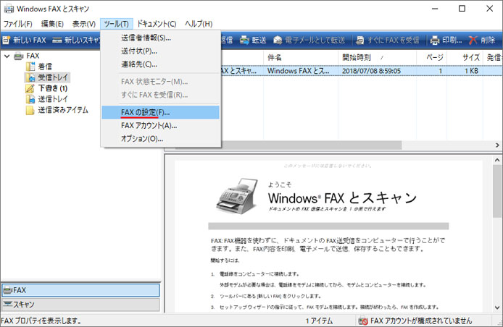Open the 下書き (Drafts) folder icon
Screen dimensions: 503x327
(x=30, y=88)
